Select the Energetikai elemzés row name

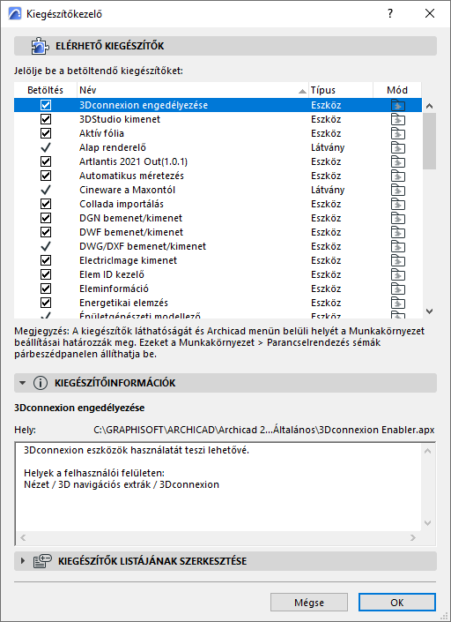tap(123, 303)
